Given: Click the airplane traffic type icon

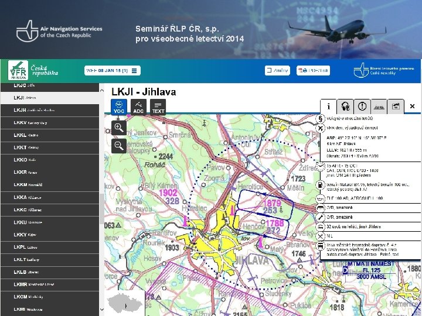Looking at the screenshot, I should click(x=320, y=128).
